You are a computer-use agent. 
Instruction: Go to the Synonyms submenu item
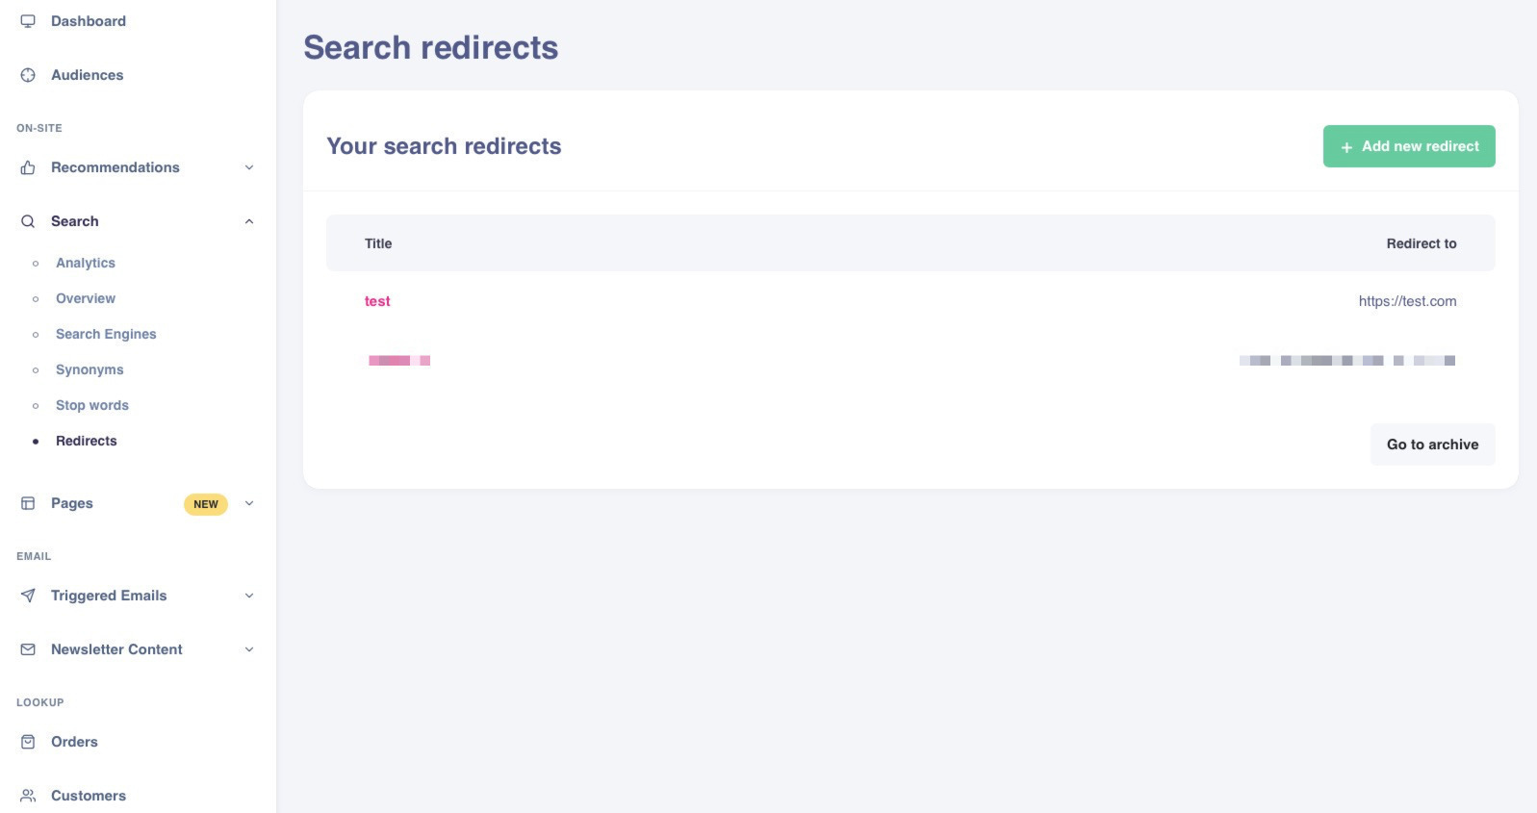(90, 369)
